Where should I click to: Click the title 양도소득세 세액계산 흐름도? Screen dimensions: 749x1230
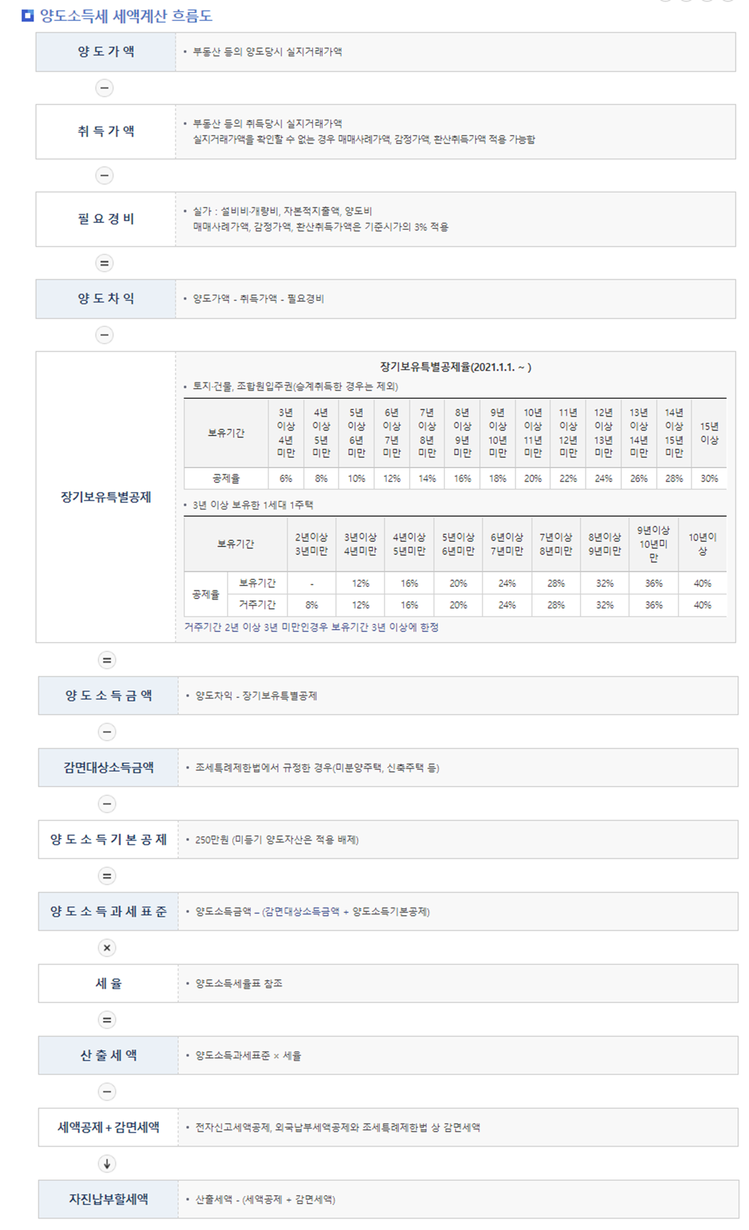[x=126, y=16]
